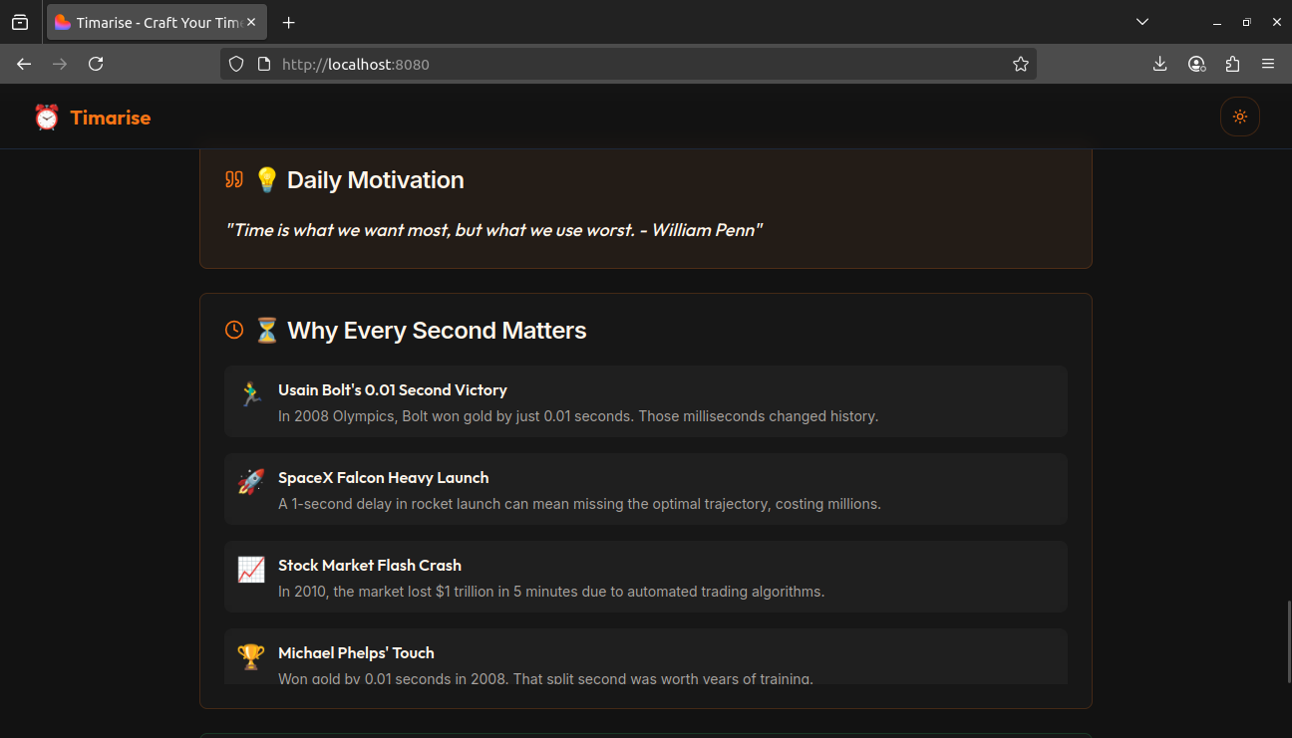1292x738 pixels.
Task: Open the browser hamburger application menu
Action: point(1268,64)
